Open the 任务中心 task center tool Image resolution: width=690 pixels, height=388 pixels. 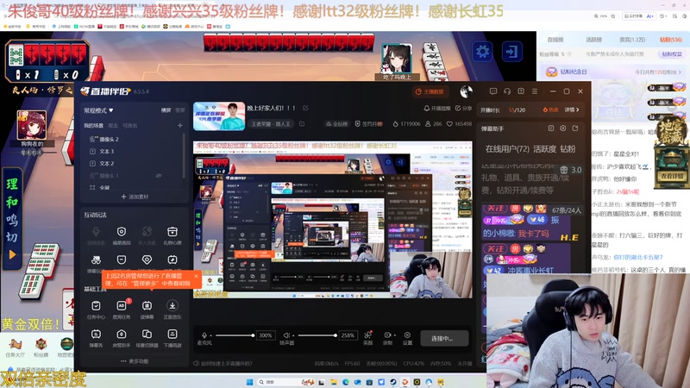(x=96, y=310)
